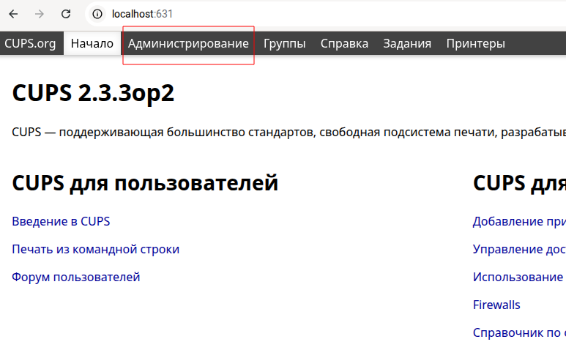Screen dimensions: 566x361
Task: View site information icon in address bar
Action: [x=97, y=14]
